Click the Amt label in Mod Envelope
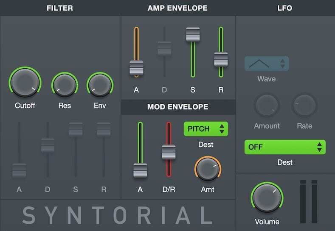Viewport: 335px width, 231px height. pos(208,189)
